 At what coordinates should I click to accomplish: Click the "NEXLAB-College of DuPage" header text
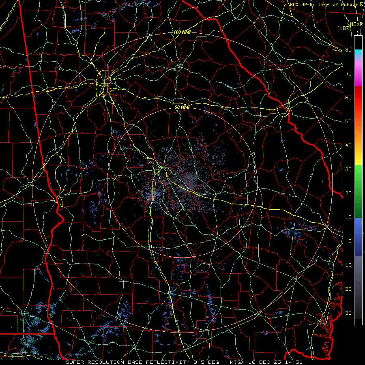[324, 4]
